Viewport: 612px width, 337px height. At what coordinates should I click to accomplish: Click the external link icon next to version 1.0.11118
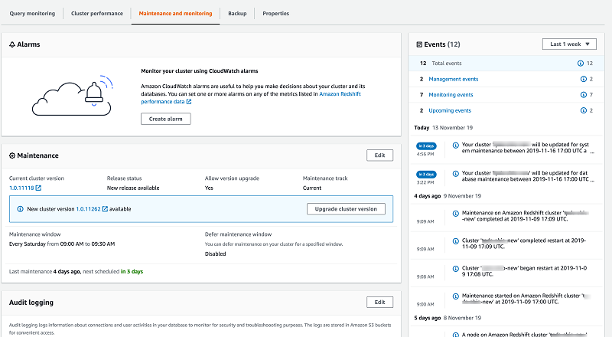pyautogui.click(x=38, y=188)
